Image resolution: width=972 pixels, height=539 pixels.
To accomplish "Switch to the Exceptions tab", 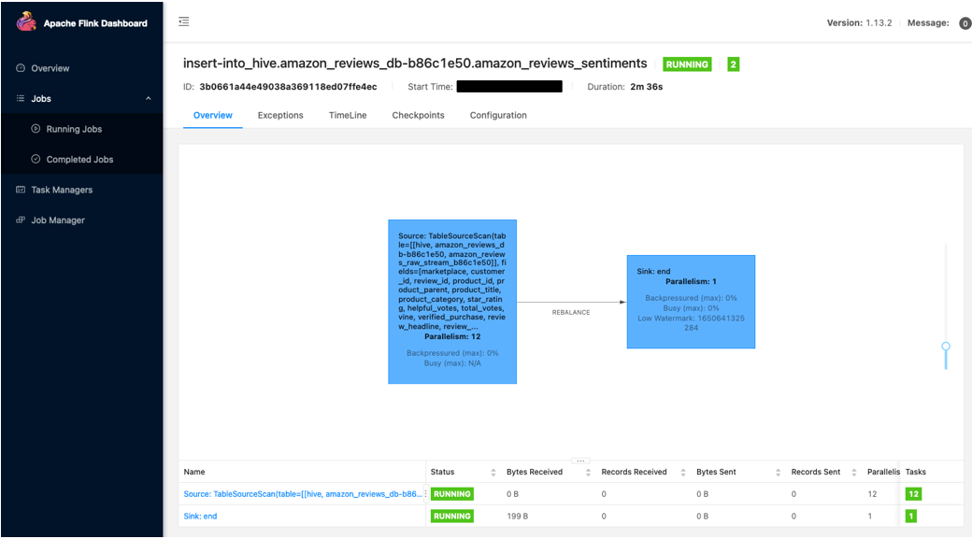I will [x=280, y=115].
